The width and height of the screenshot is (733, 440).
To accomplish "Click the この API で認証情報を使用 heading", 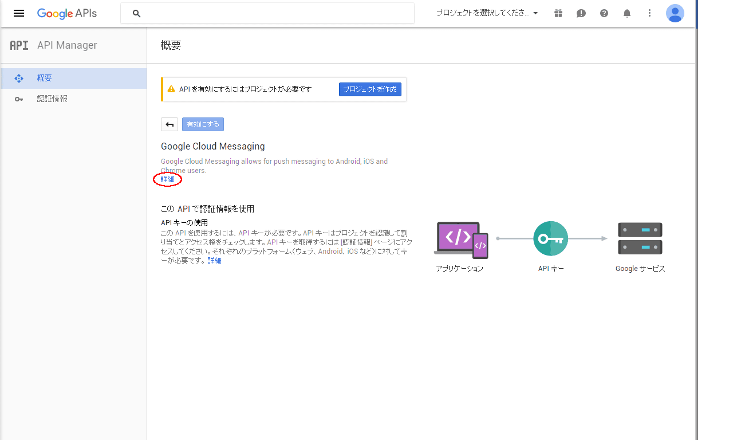I will click(207, 209).
